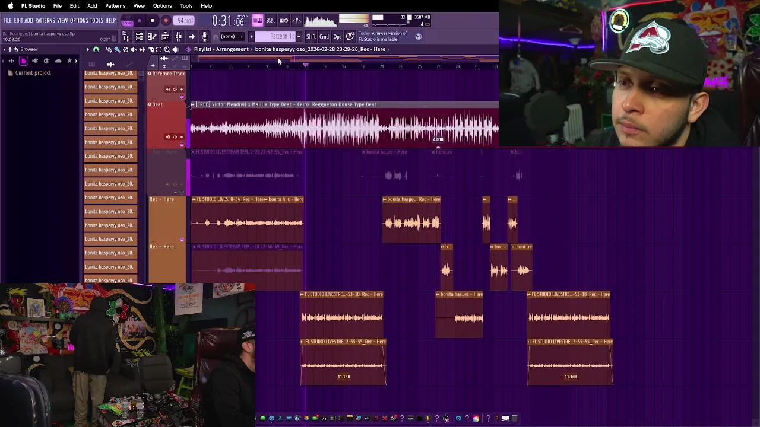
Task: Click the 94.000 tempo field
Action: point(185,21)
